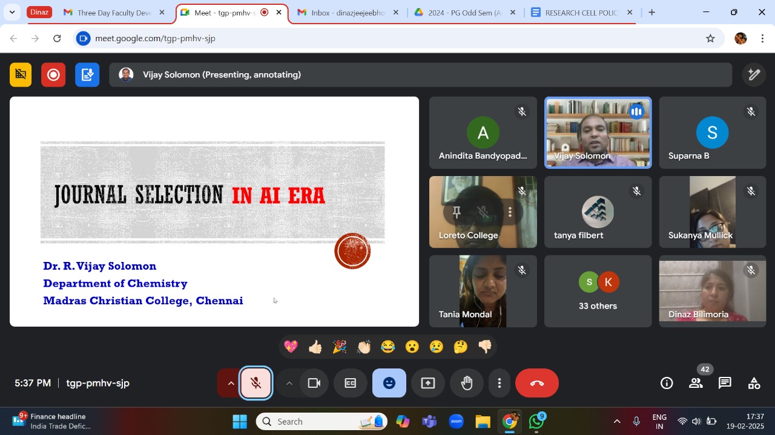Open more options three-dot menu
This screenshot has width=775, height=435.
click(499, 383)
